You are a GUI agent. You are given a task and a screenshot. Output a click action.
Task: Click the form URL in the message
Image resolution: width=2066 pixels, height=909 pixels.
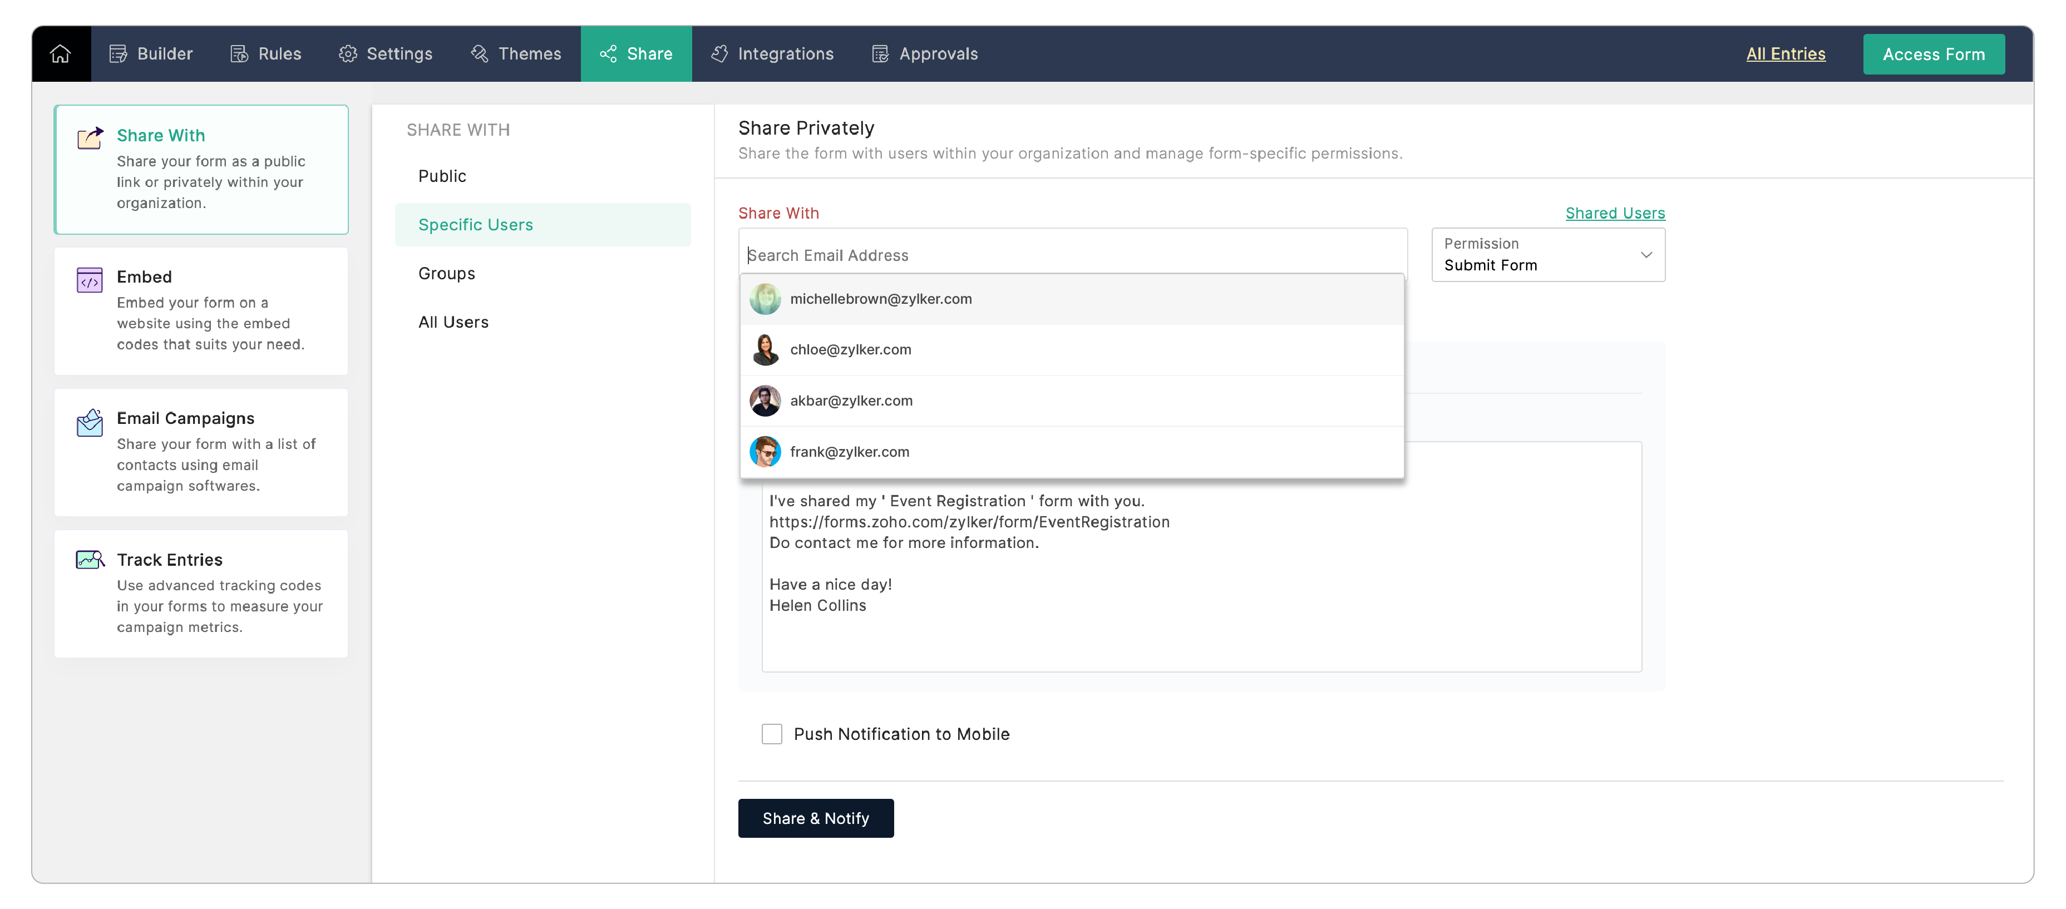coord(969,522)
